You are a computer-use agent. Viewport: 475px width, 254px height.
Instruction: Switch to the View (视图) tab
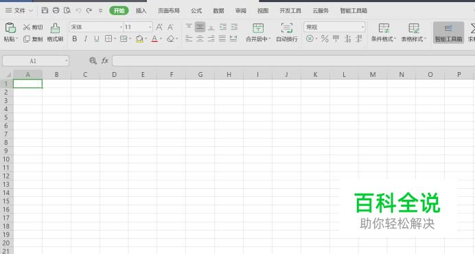pos(263,10)
